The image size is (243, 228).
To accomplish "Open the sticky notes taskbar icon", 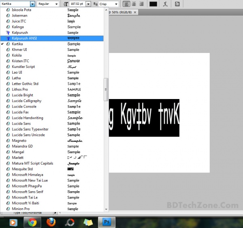I will [x=88, y=222].
